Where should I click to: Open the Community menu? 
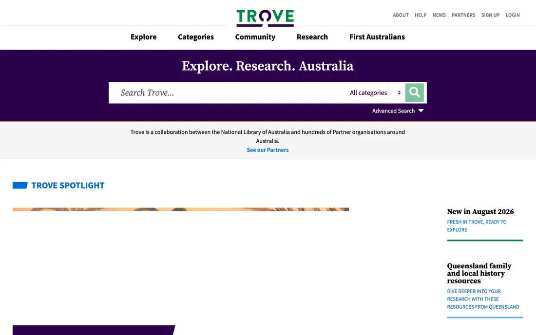(255, 37)
